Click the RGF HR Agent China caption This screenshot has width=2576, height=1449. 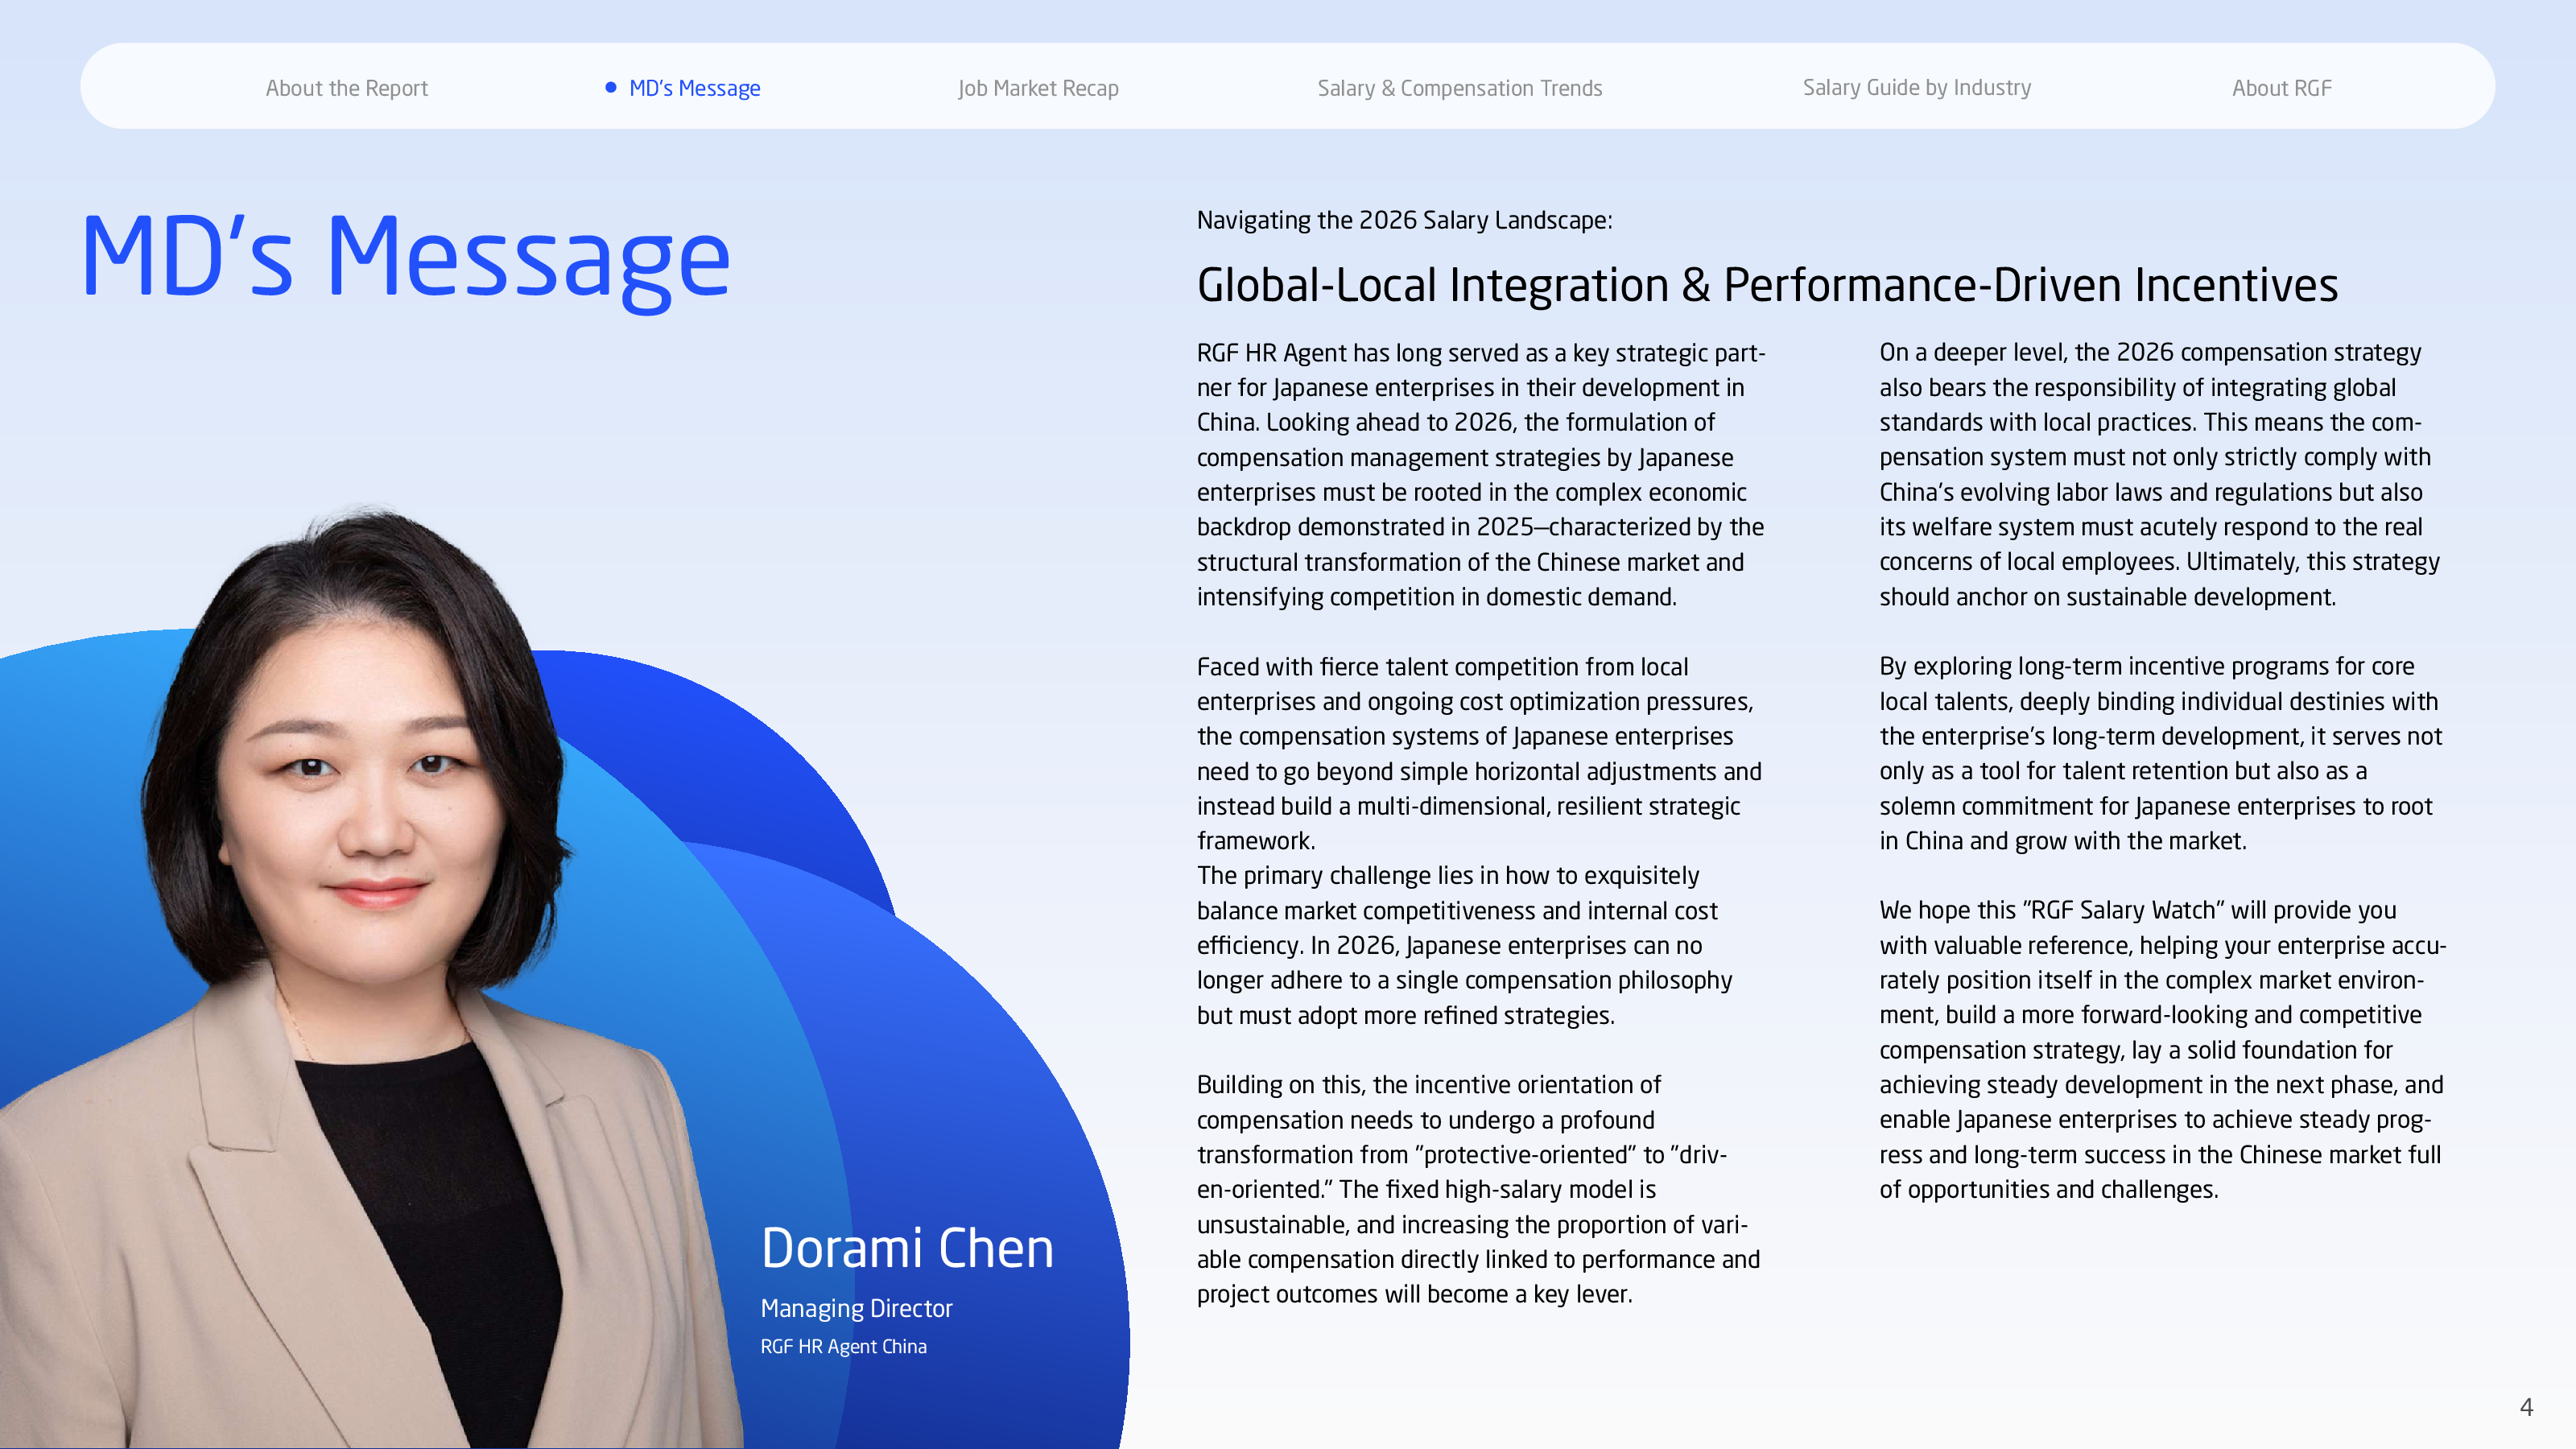point(843,1346)
